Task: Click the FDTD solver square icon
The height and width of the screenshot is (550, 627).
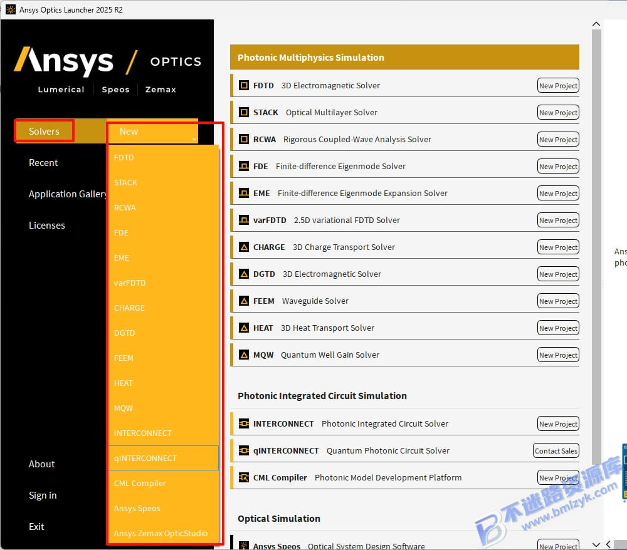Action: 243,85
